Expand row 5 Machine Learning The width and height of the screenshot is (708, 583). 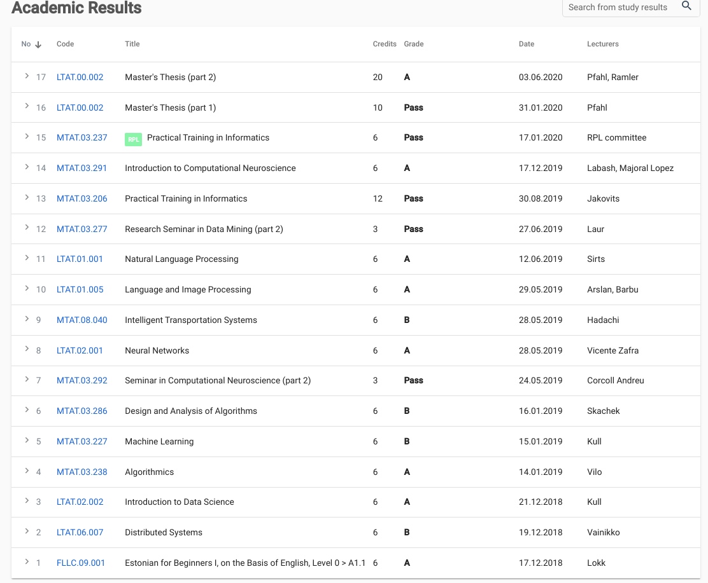[x=27, y=441]
